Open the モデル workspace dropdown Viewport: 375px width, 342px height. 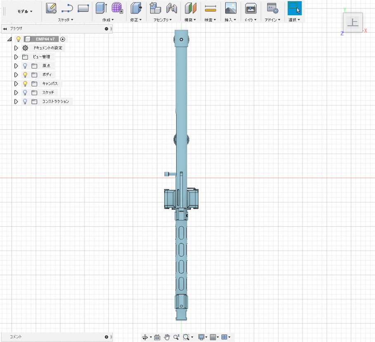(25, 12)
